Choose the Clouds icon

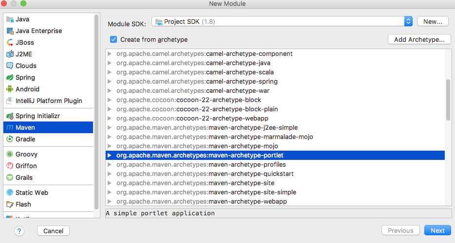(10, 66)
